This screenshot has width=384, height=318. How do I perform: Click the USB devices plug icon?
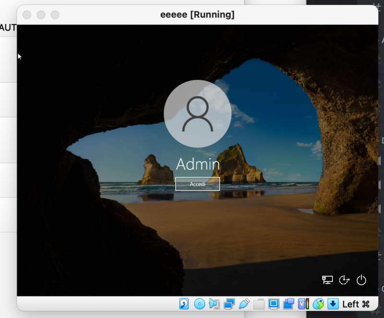[x=244, y=304]
